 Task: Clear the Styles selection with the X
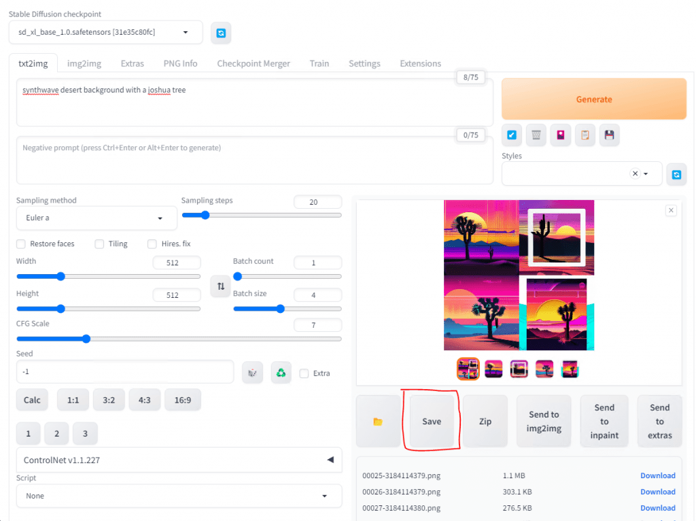pyautogui.click(x=636, y=173)
